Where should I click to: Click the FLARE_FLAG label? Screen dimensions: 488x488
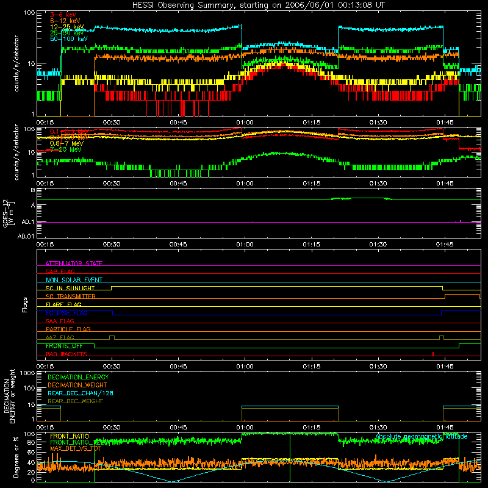pyautogui.click(x=63, y=304)
